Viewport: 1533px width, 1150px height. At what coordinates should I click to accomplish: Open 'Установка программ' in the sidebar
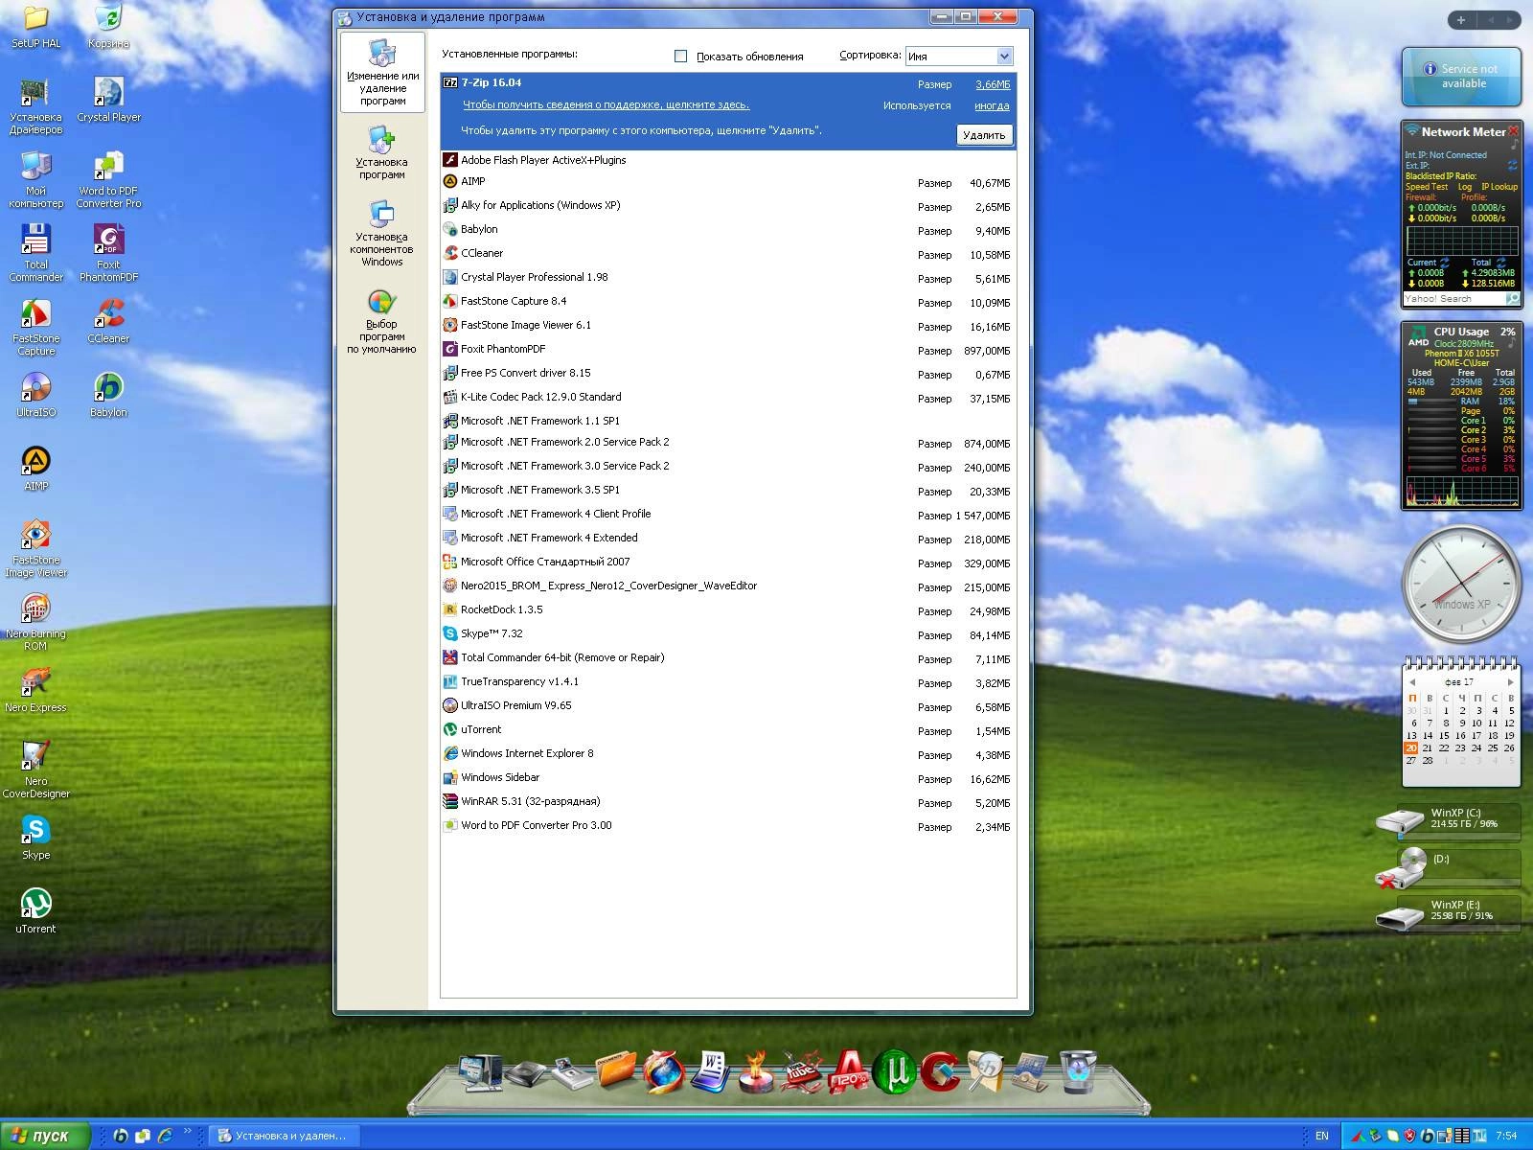tap(381, 152)
